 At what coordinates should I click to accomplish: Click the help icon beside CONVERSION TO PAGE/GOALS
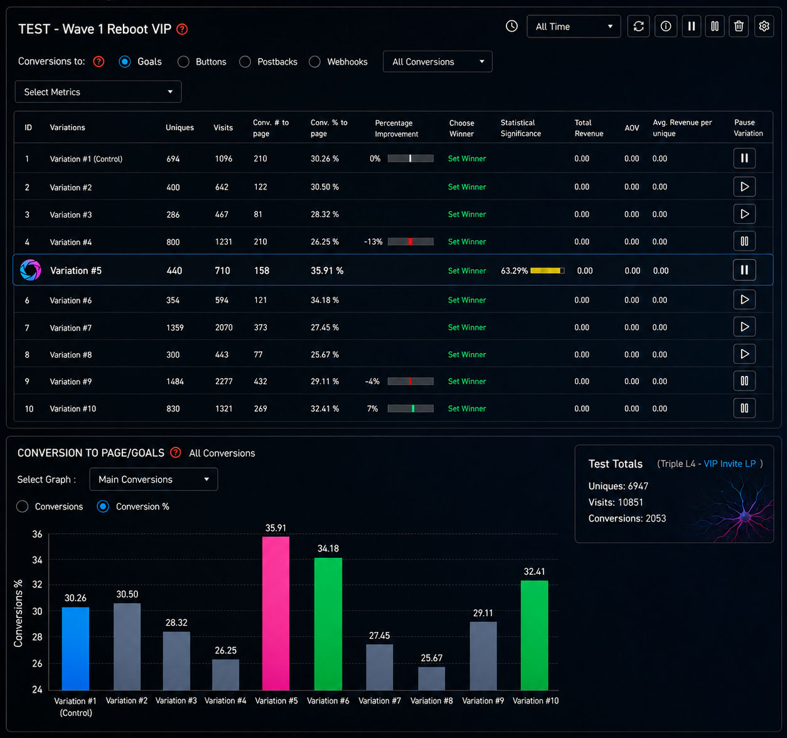click(x=176, y=452)
